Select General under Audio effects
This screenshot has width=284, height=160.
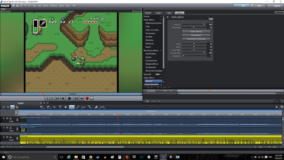point(153,81)
